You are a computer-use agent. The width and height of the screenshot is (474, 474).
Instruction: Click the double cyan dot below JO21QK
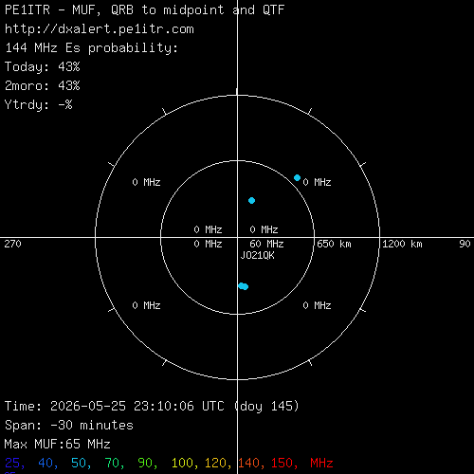pos(243,286)
